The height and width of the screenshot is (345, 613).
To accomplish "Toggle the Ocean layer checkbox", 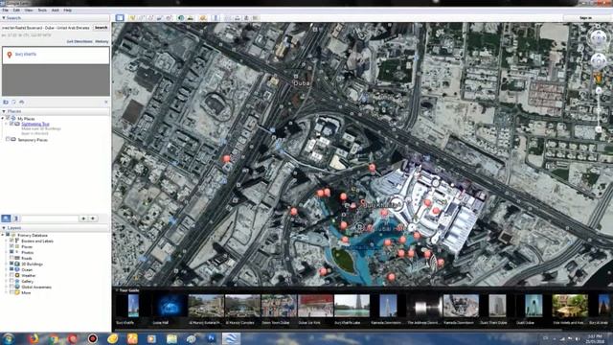I will [11, 269].
